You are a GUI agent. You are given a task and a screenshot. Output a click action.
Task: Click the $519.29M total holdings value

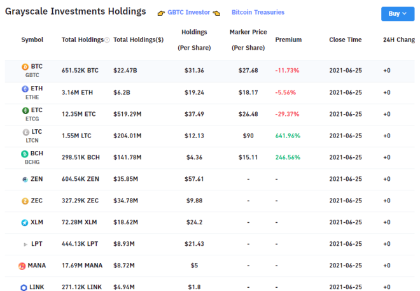tap(127, 114)
